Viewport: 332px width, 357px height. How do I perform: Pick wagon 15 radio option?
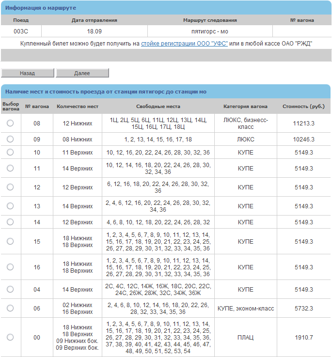(x=10, y=241)
